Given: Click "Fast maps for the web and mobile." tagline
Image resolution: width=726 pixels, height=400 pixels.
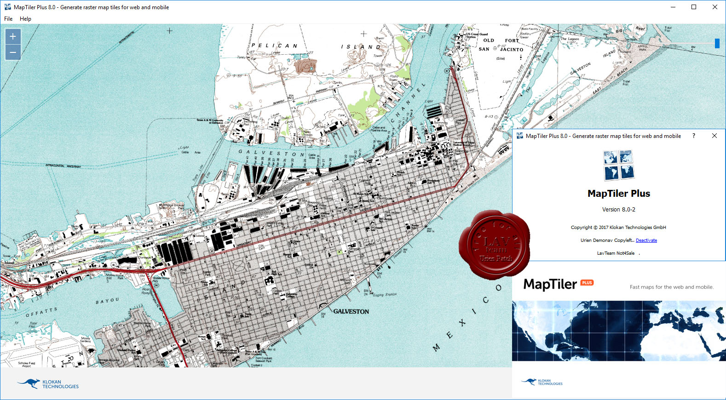Looking at the screenshot, I should click(672, 287).
